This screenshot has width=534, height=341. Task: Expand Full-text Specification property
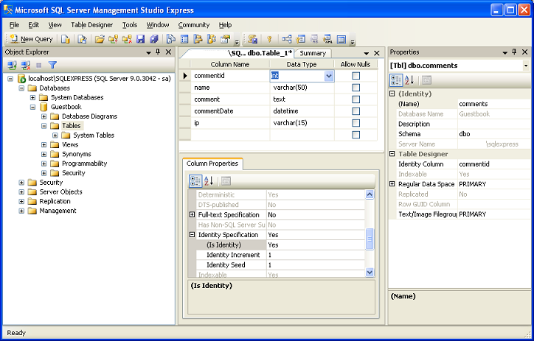click(x=192, y=214)
